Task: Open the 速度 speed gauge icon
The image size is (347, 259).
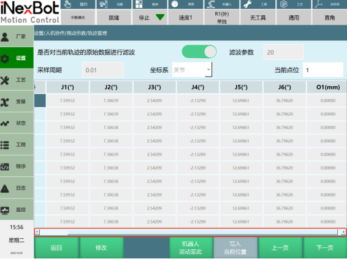Action: click(x=175, y=4)
